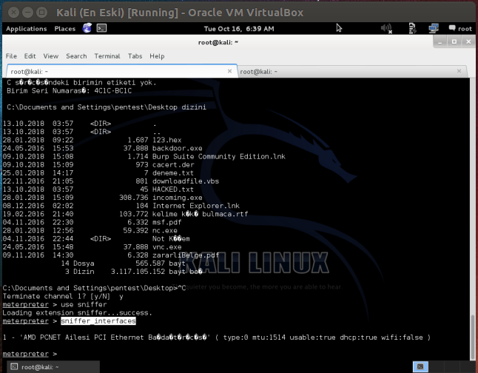
Task: Click Burp Suite Community Edition.lnk entry
Action: (218, 156)
